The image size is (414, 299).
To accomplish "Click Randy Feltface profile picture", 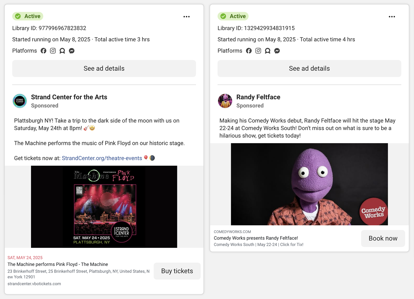I will (x=225, y=101).
